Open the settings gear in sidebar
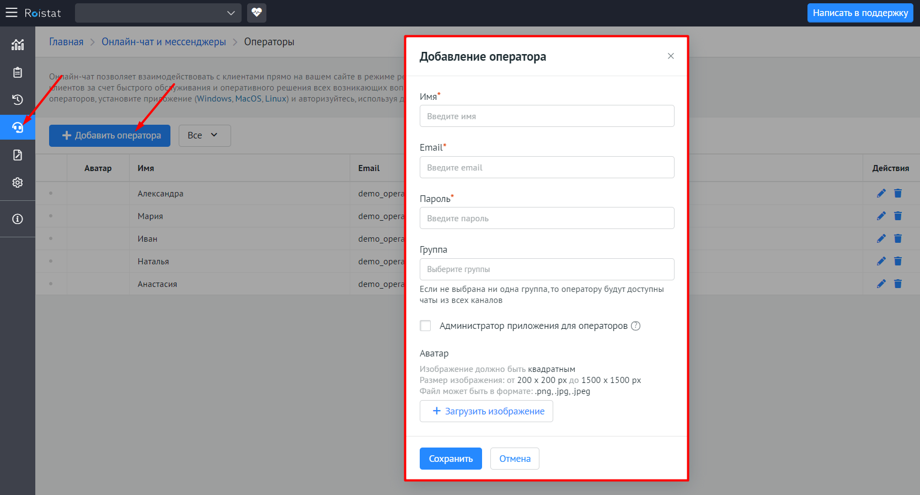The image size is (920, 495). point(18,183)
